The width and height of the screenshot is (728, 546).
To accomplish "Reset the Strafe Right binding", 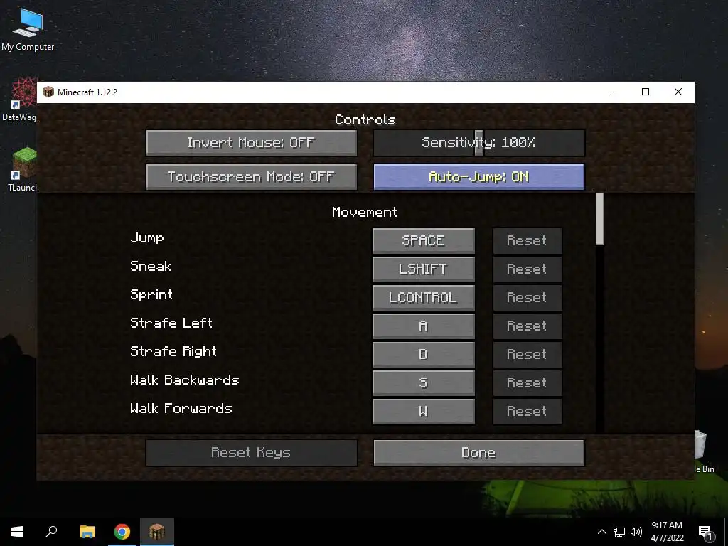I will pyautogui.click(x=527, y=354).
